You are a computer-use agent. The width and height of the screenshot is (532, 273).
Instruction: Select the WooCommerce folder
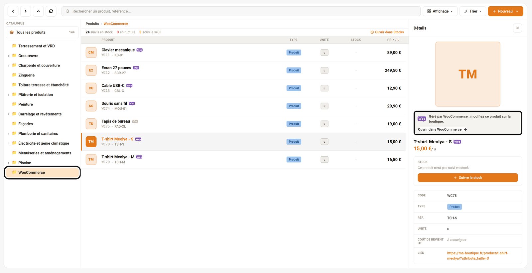click(42, 173)
